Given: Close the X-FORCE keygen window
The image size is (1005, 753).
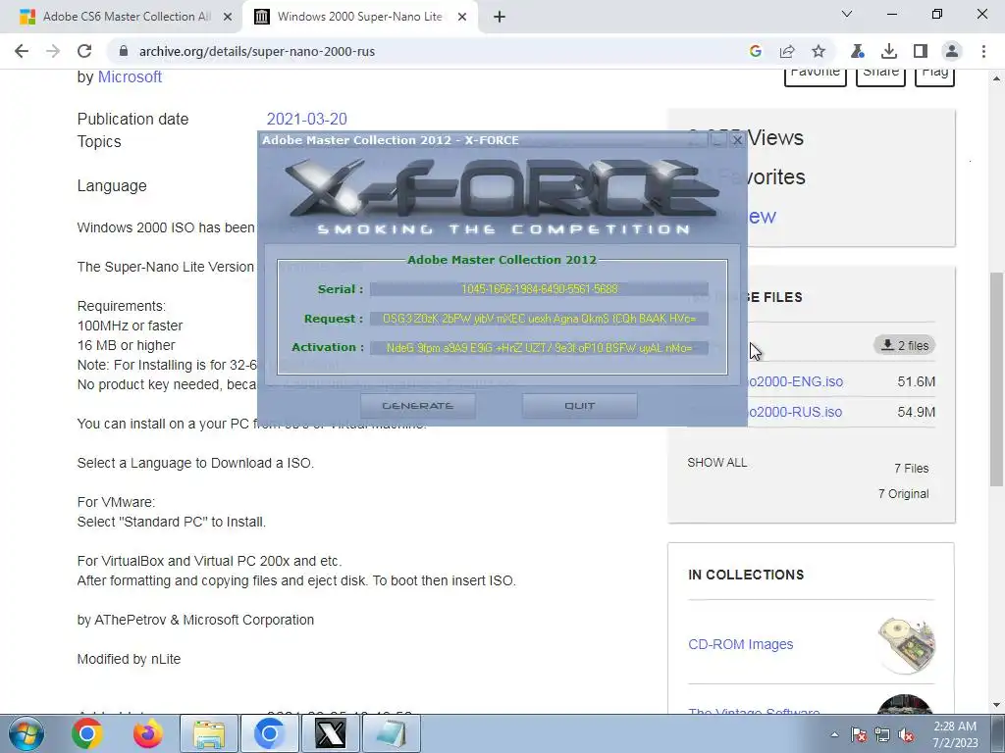Looking at the screenshot, I should [x=737, y=139].
